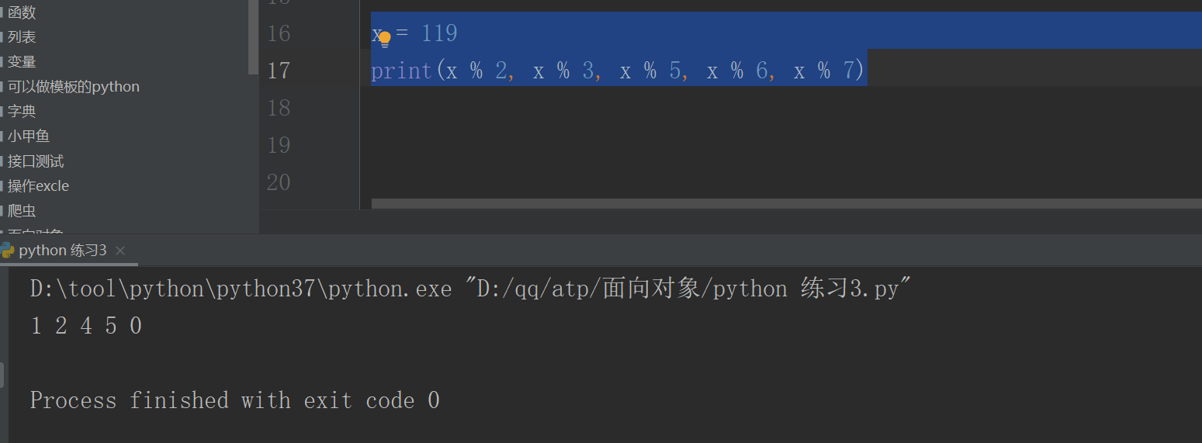The width and height of the screenshot is (1202, 443).
Task: Click the editor horizontal scrollbar
Action: (x=786, y=203)
